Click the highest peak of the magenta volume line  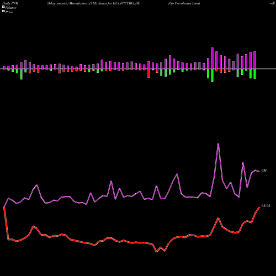[x=218, y=144]
